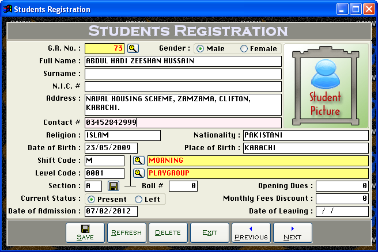Click floppy disk icon beside Section field
This screenshot has height=252, width=378.
click(114, 186)
